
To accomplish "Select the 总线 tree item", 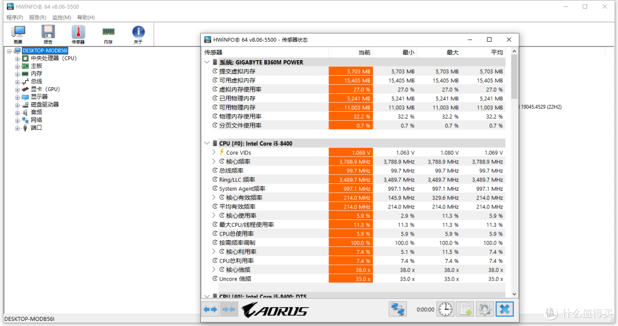I will 36,81.
